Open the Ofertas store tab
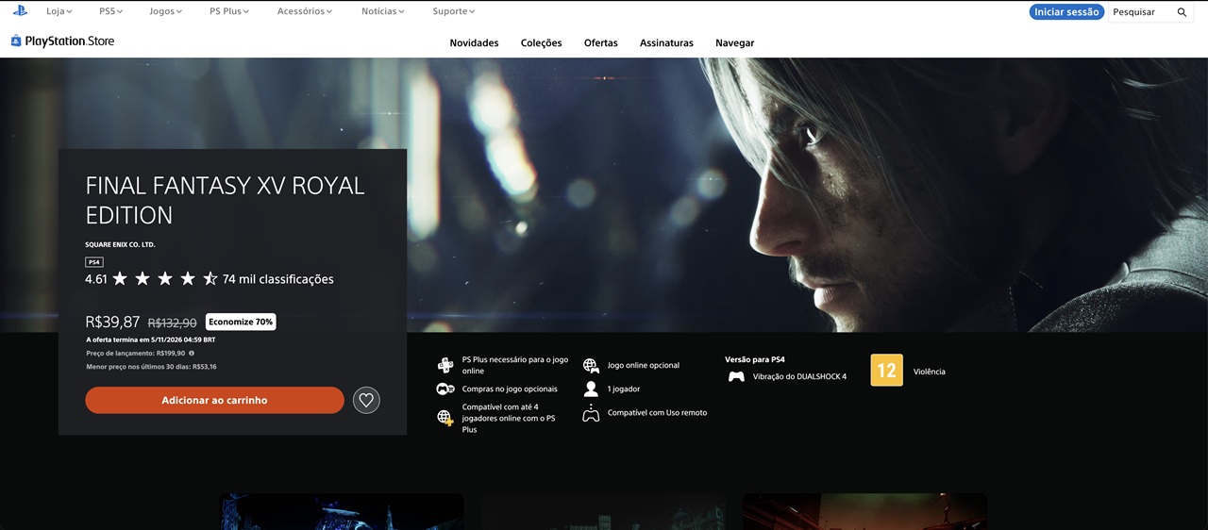 tap(600, 42)
